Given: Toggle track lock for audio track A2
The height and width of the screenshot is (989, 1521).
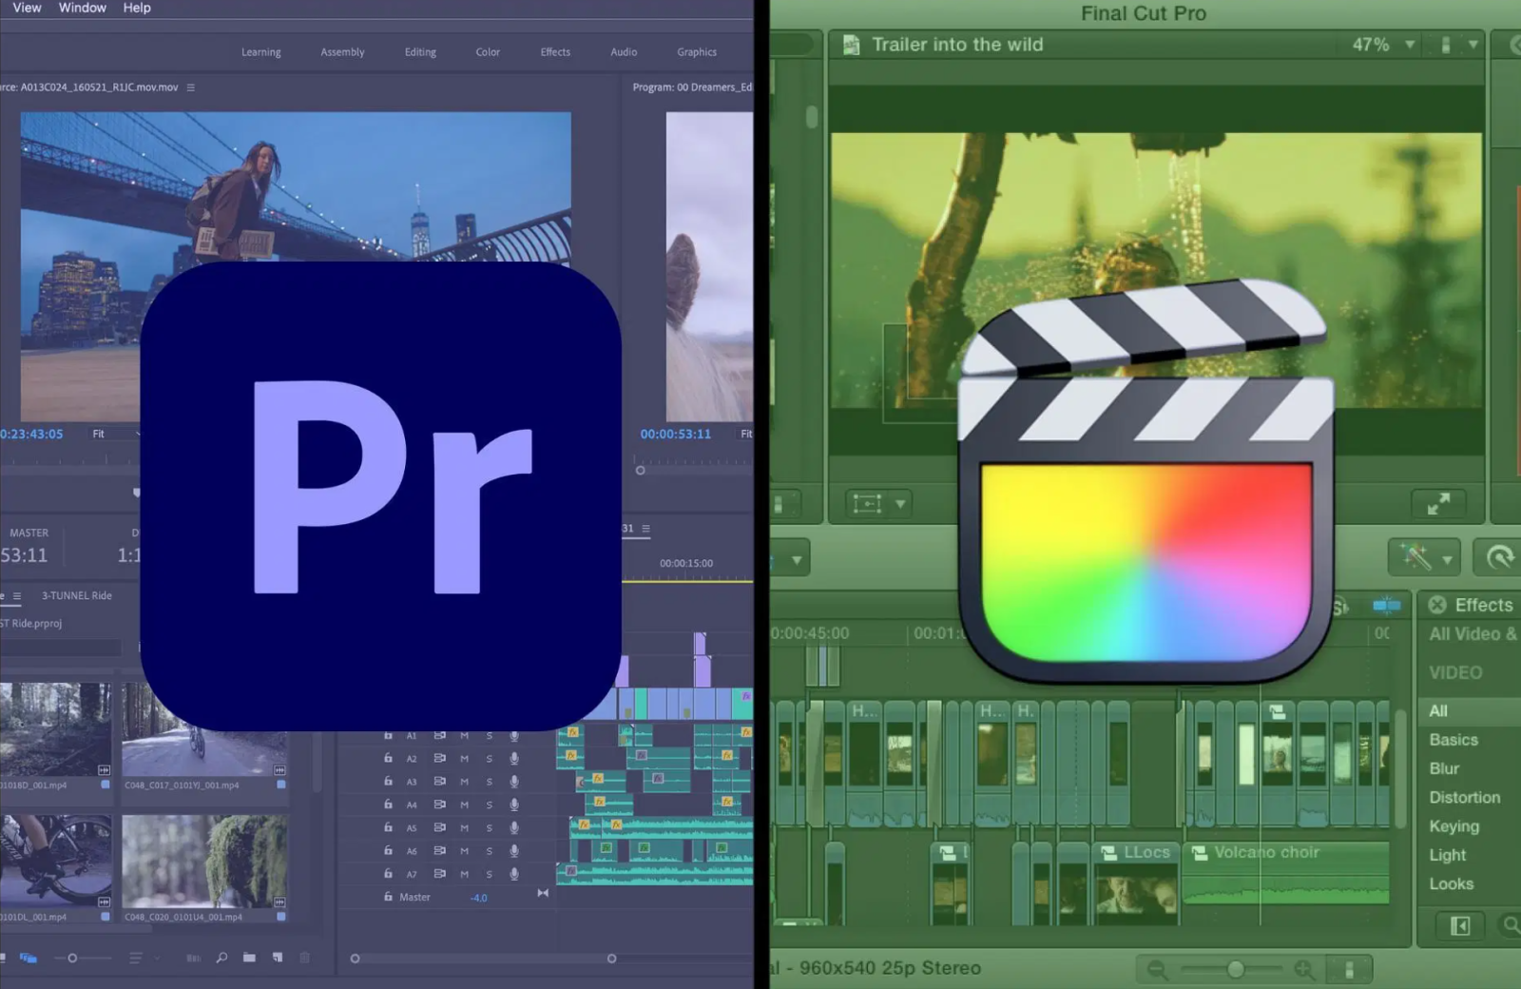Looking at the screenshot, I should tap(388, 758).
